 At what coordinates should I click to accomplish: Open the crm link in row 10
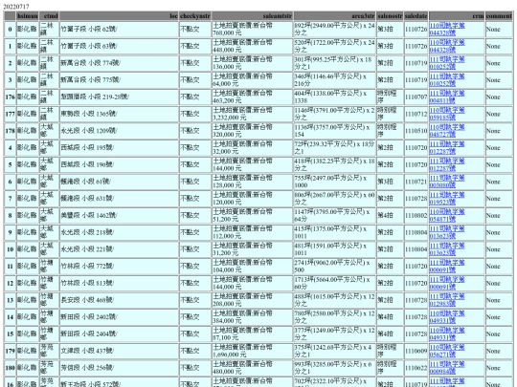447,249
